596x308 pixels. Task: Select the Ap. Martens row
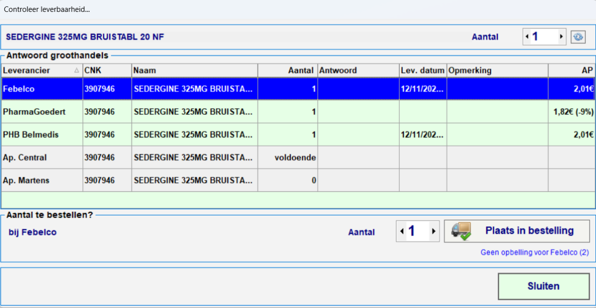(42, 180)
